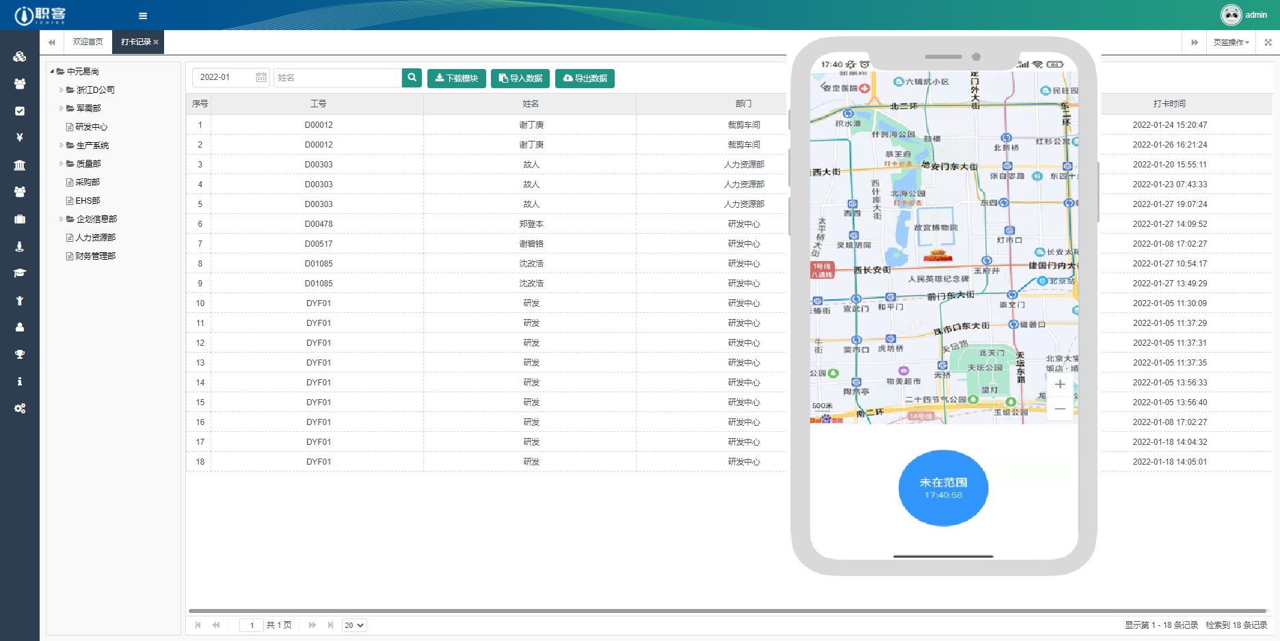Click the checked-box icon in sidebar

pos(20,111)
